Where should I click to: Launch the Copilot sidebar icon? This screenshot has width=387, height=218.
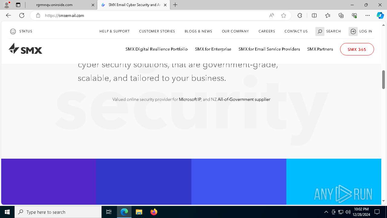(380, 15)
